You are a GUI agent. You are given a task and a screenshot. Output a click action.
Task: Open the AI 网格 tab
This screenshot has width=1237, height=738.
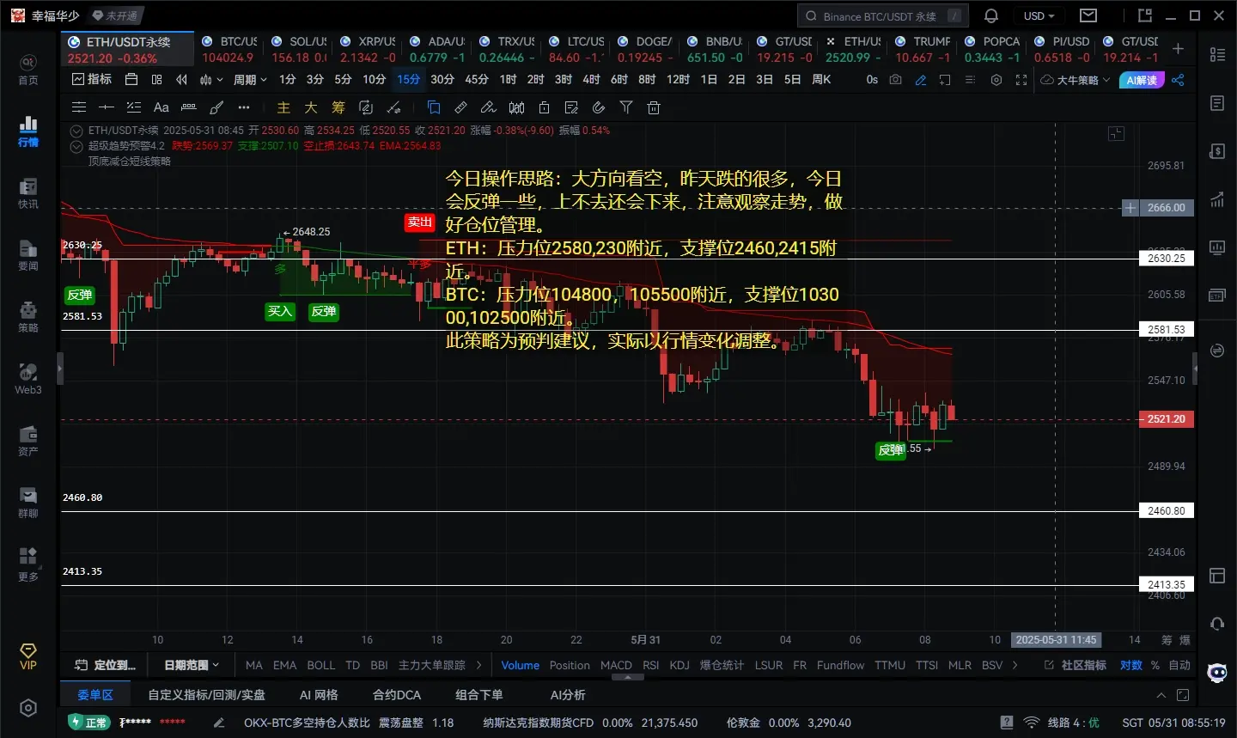click(x=319, y=695)
